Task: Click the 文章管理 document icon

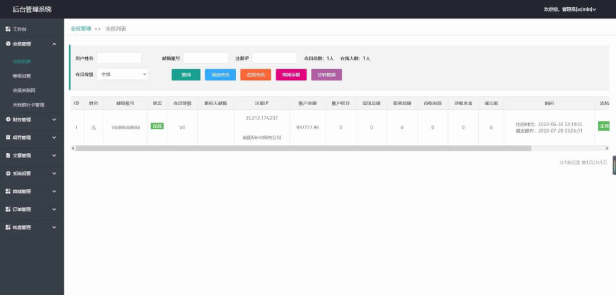Action: [8, 156]
